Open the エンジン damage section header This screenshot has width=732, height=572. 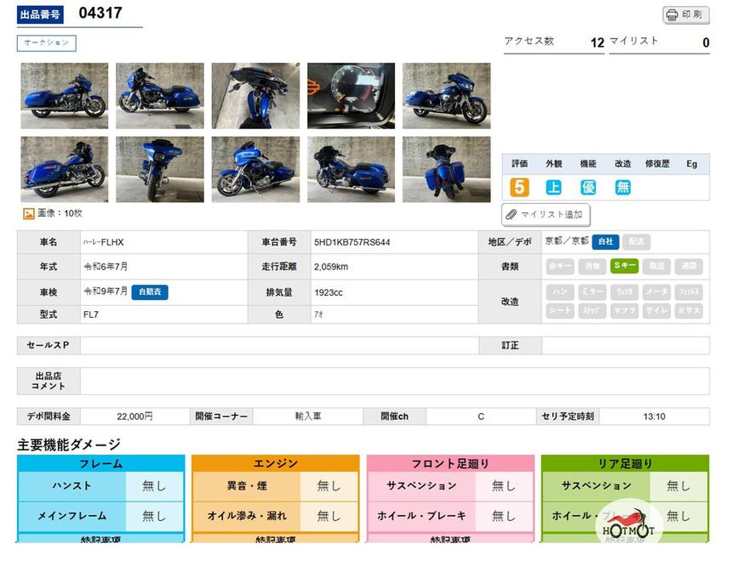click(x=275, y=463)
